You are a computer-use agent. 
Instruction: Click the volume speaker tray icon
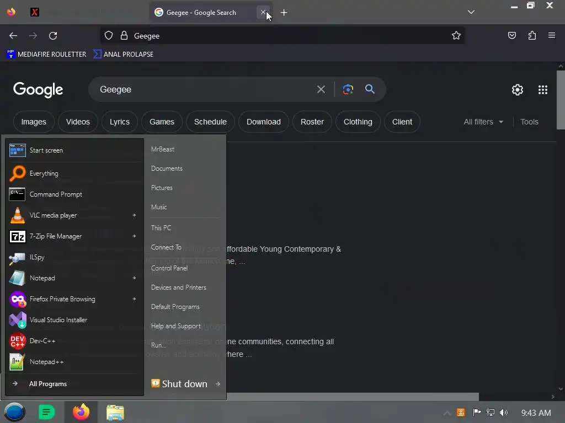504,413
